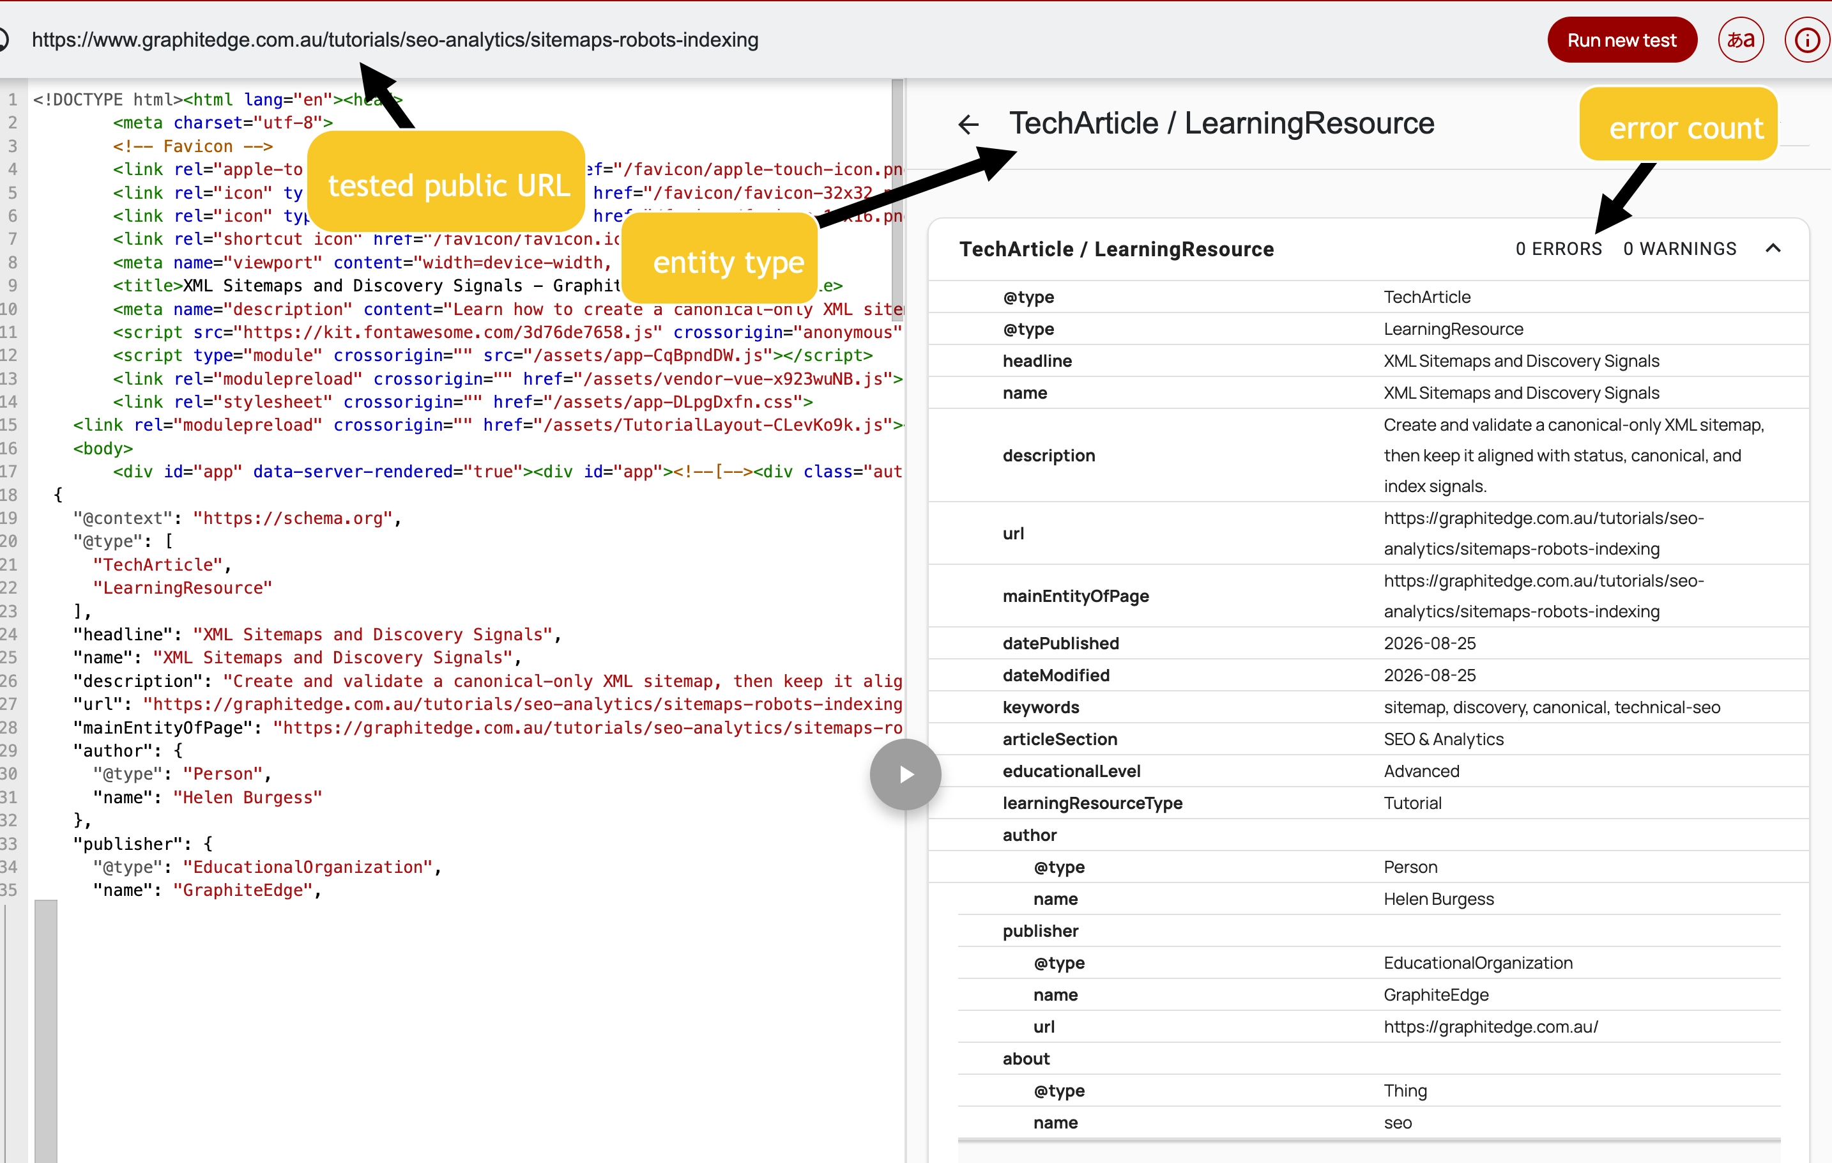
Task: Open the language selector icon
Action: pos(1741,40)
